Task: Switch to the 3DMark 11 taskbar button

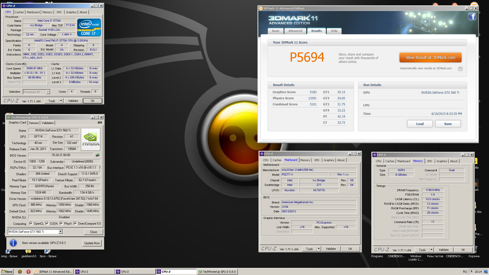Action: pyautogui.click(x=53, y=272)
